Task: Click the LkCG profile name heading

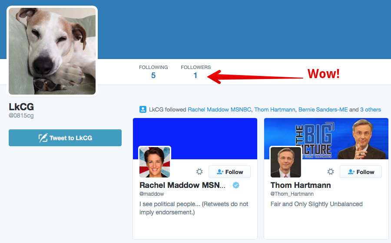Action: (x=21, y=107)
